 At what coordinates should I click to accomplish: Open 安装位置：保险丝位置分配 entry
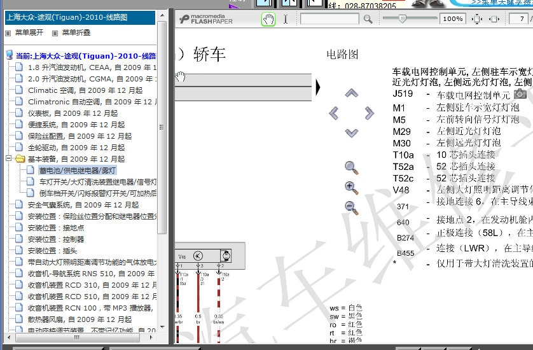[92, 216]
